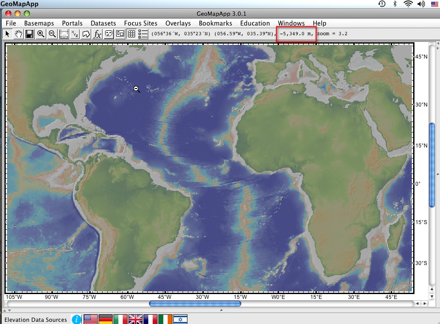Screen dimensions: 440x324
Task: Open the File menu
Action: click(11, 23)
